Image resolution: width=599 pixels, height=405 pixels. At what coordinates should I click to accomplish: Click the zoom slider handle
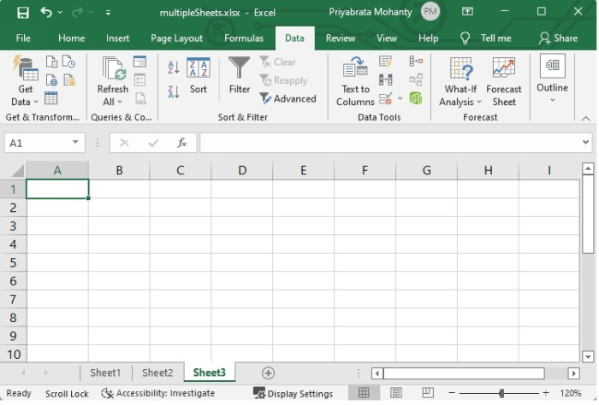tap(501, 393)
